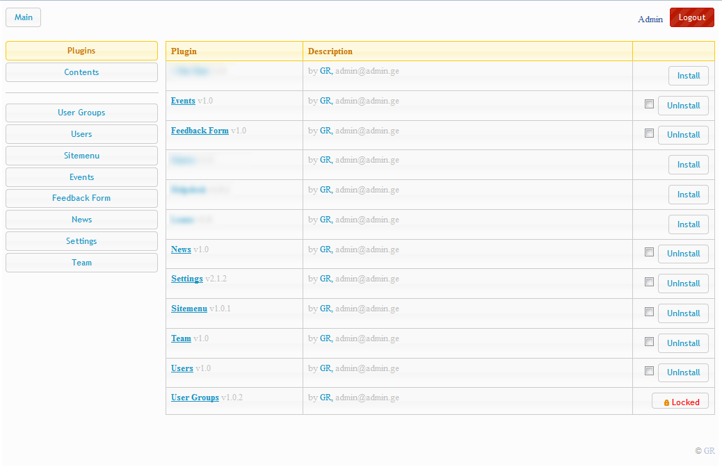Uninstall the Team plugin
The height and width of the screenshot is (467, 722).
coord(683,343)
